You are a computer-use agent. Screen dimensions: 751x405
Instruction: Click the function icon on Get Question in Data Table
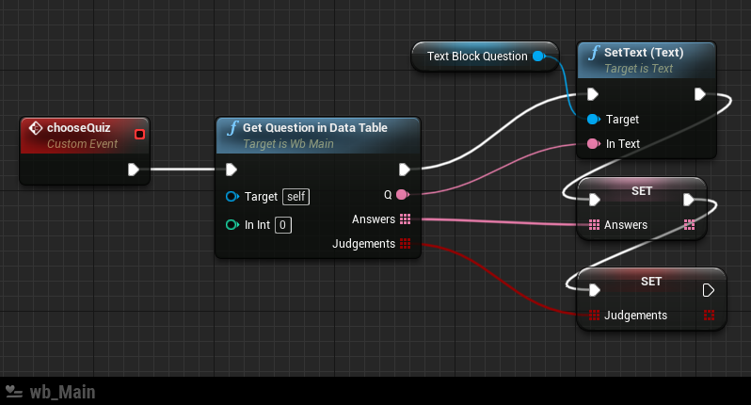pyautogui.click(x=232, y=128)
